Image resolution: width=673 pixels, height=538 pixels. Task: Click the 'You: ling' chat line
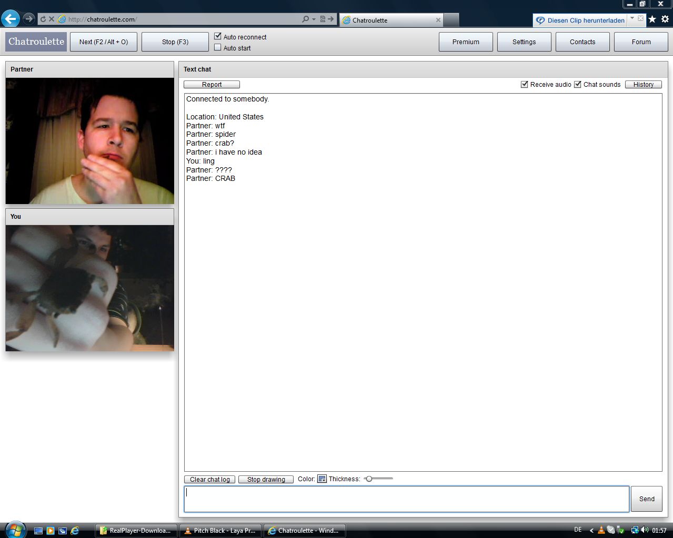click(x=200, y=161)
